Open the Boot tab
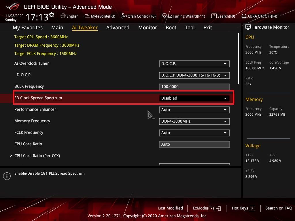This screenshot has width=295, height=221. tap(171, 28)
